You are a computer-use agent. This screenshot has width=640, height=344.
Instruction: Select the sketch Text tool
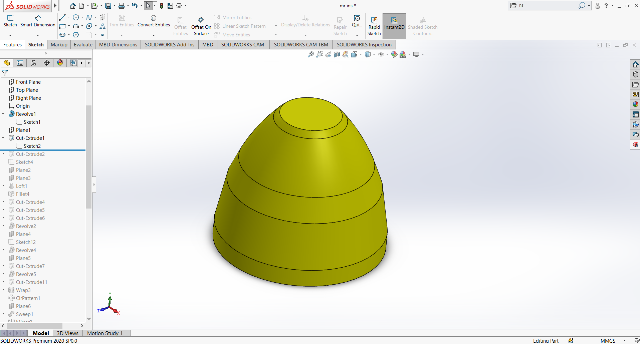[102, 26]
